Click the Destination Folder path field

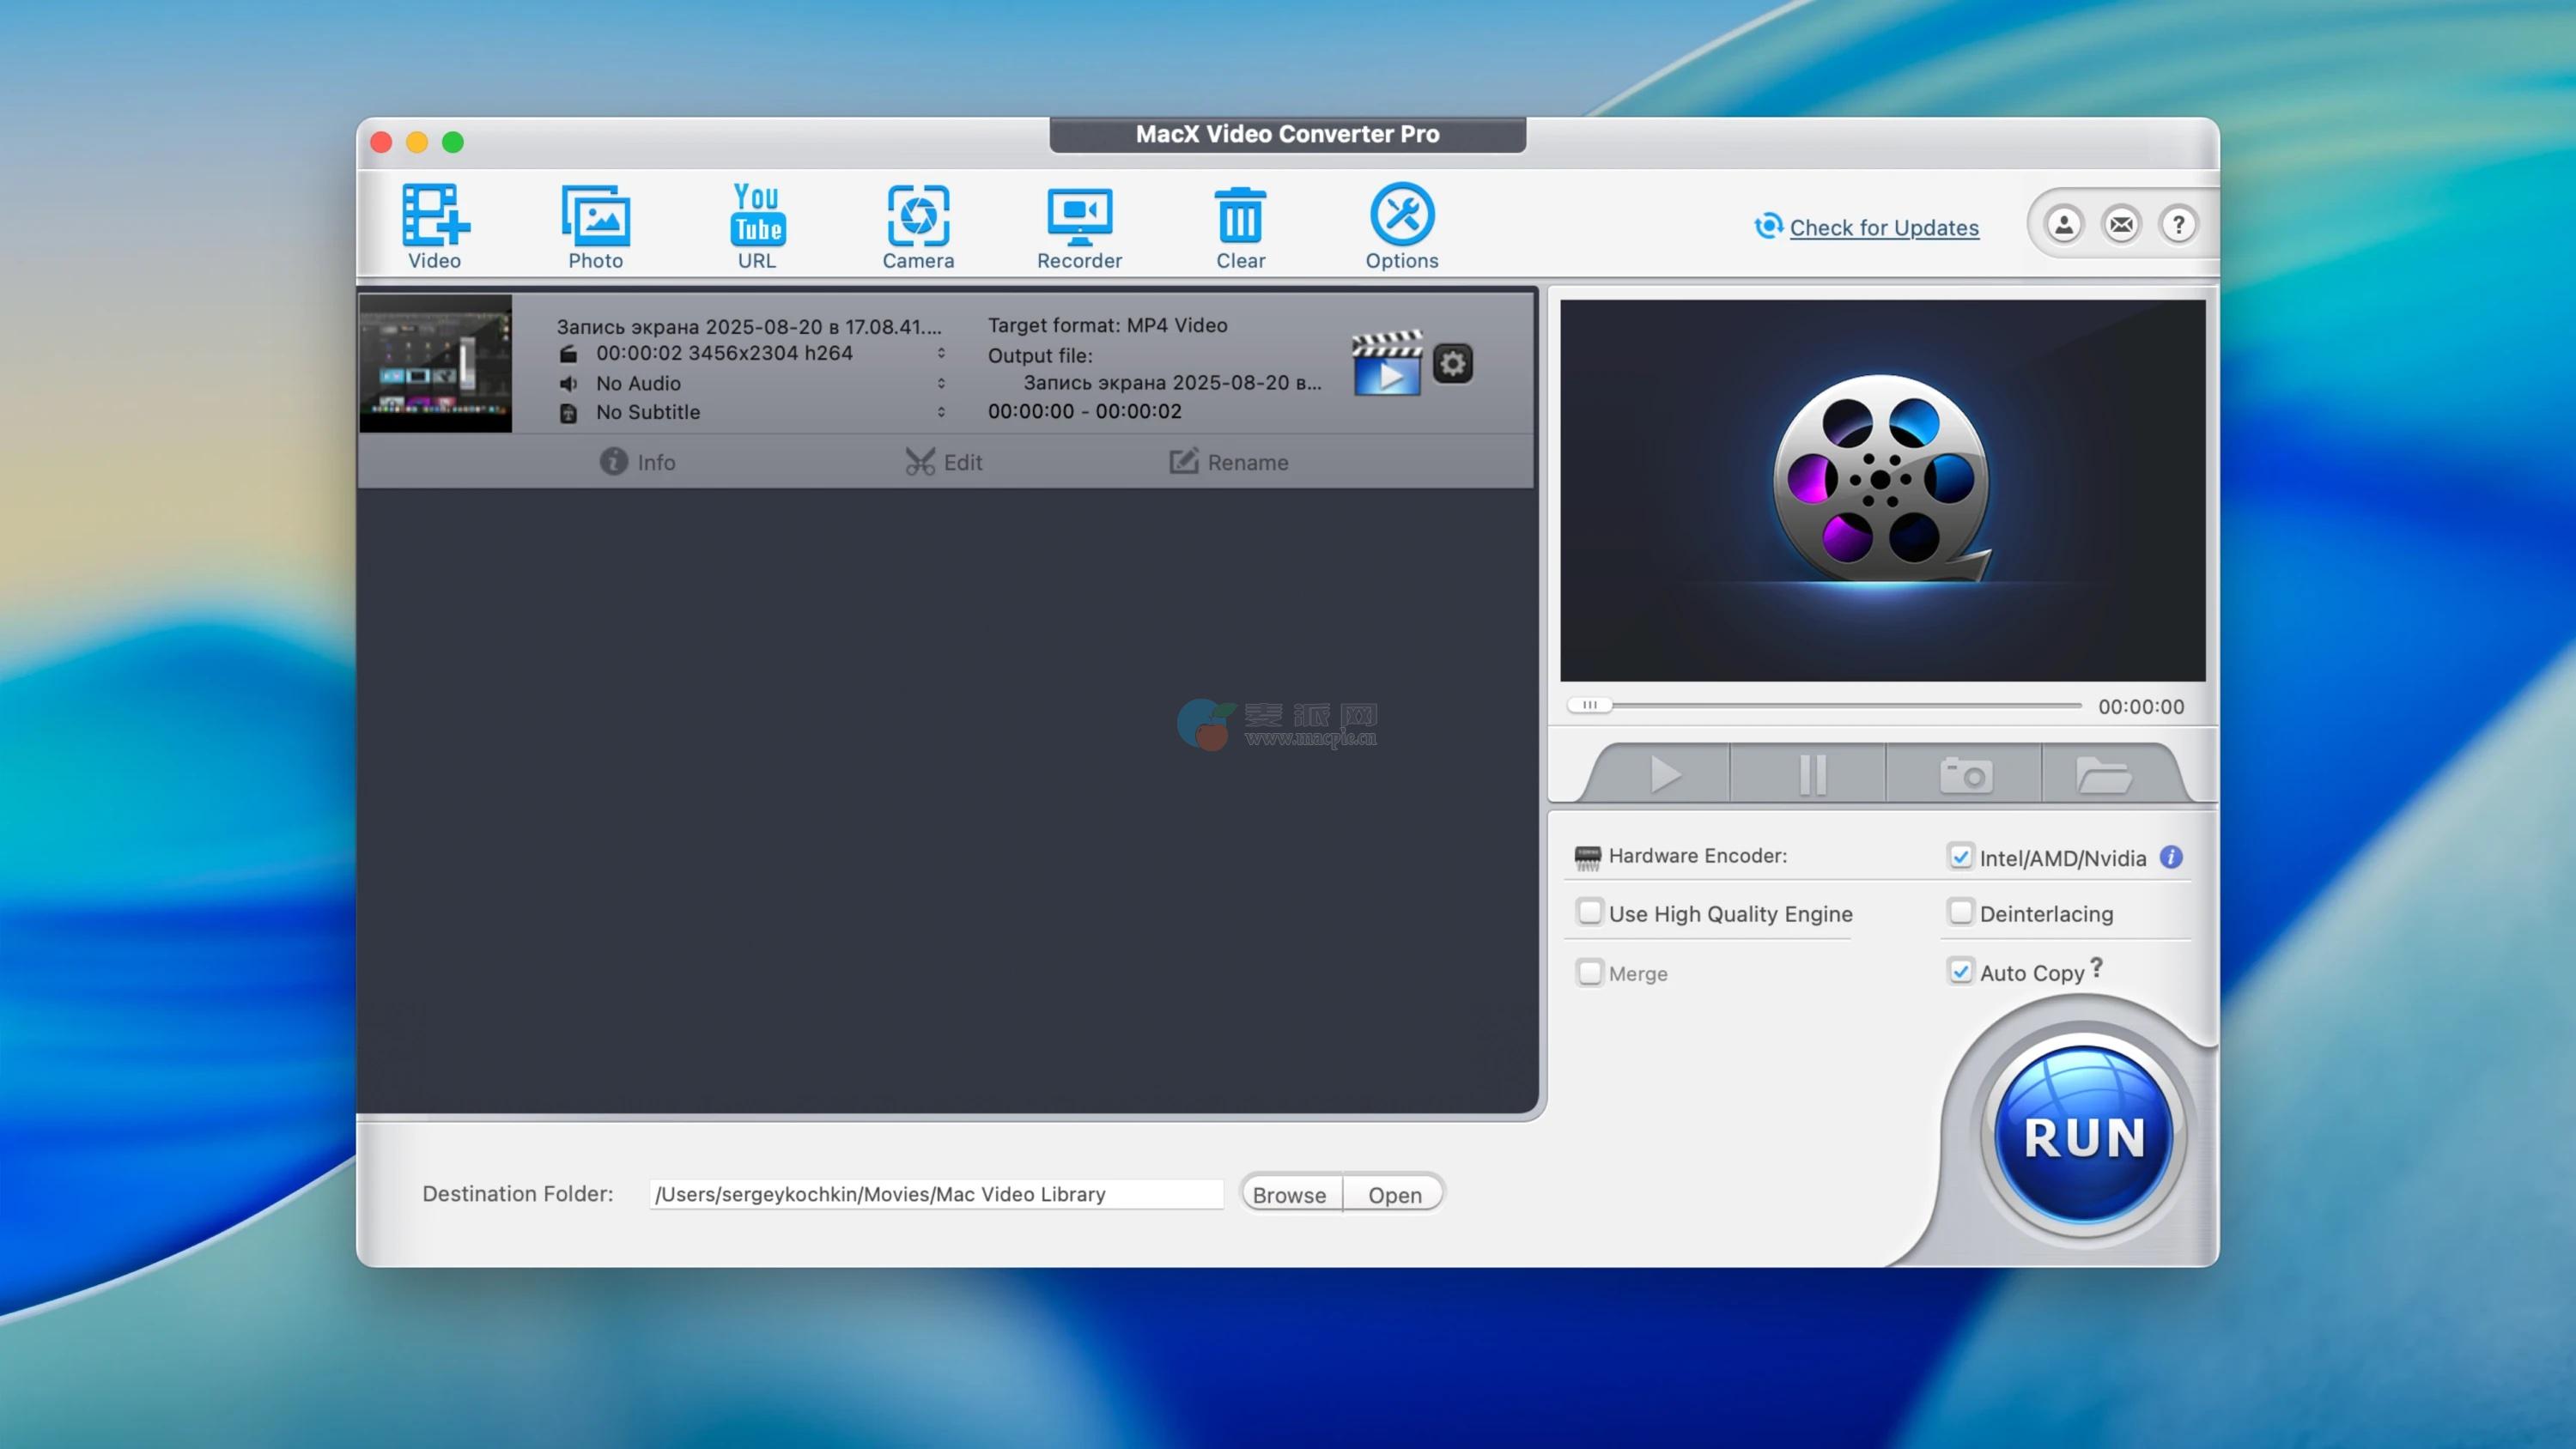click(x=936, y=1194)
